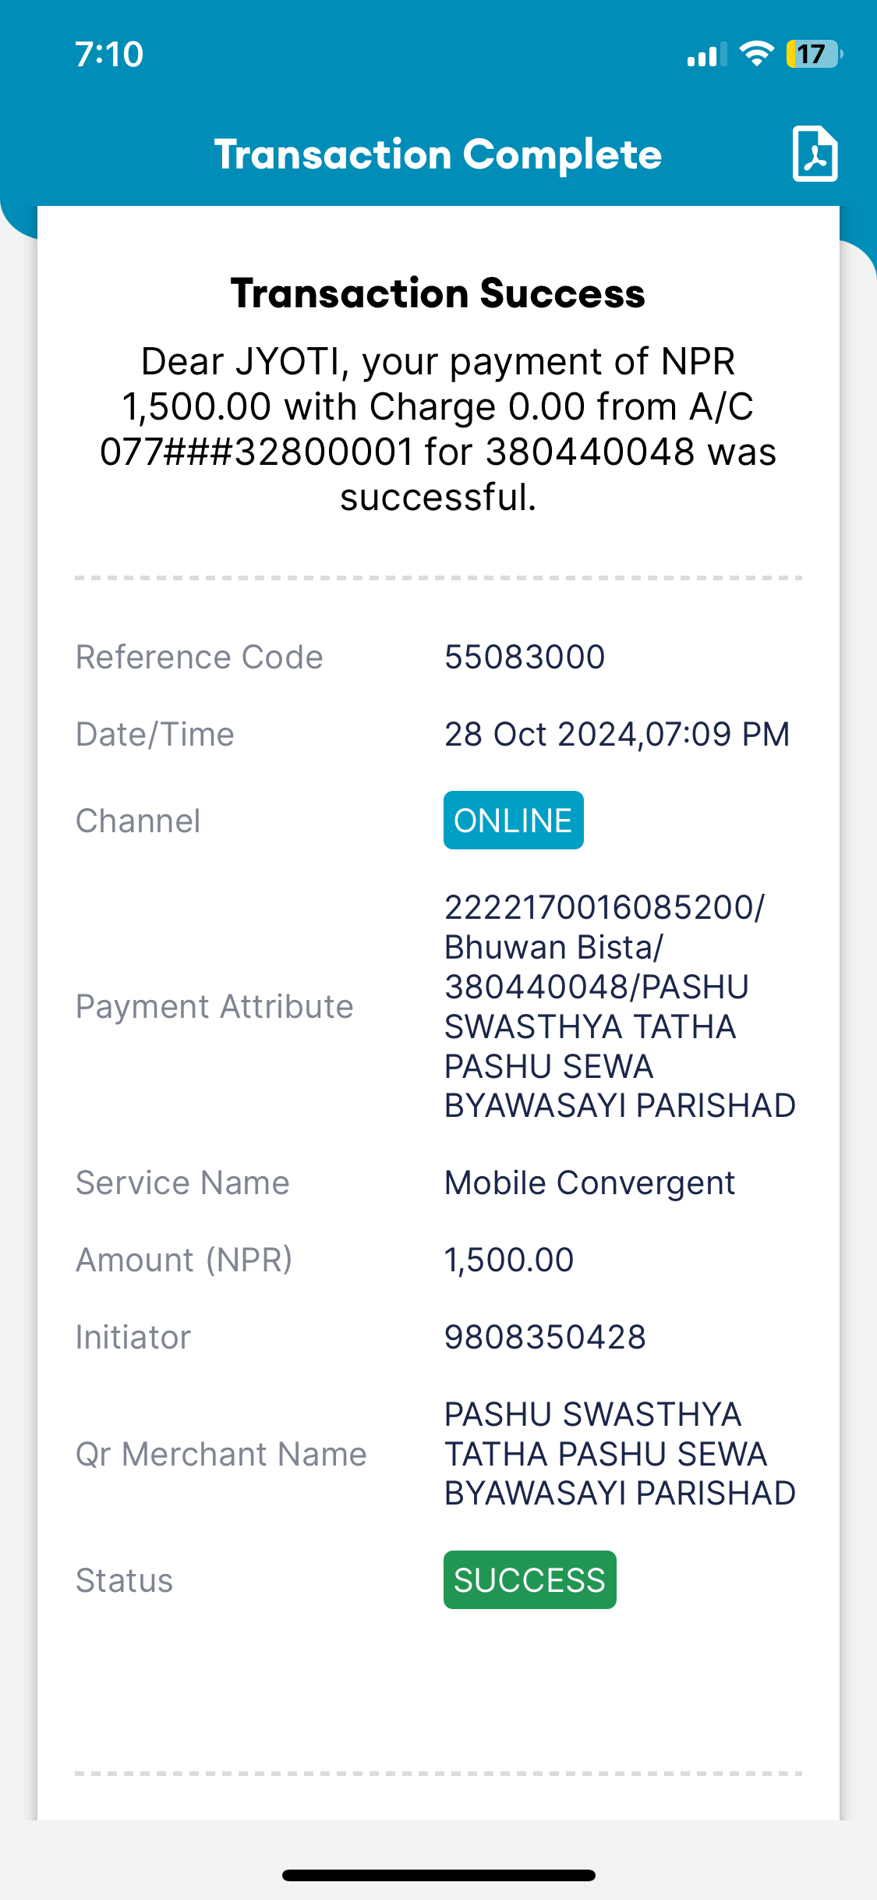Viewport: 877px width, 1900px height.
Task: Tap the Transaction Success heading
Action: point(438,293)
